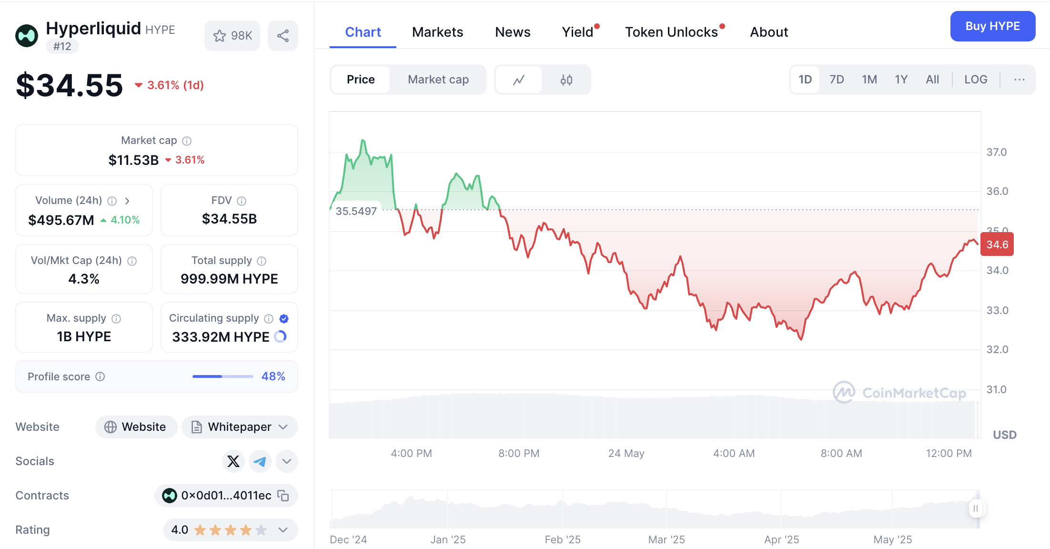Click the verified circulating supply badge

click(284, 319)
